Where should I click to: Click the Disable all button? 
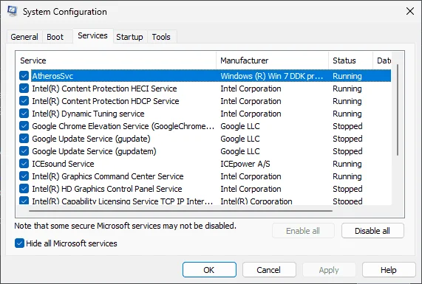coord(372,231)
